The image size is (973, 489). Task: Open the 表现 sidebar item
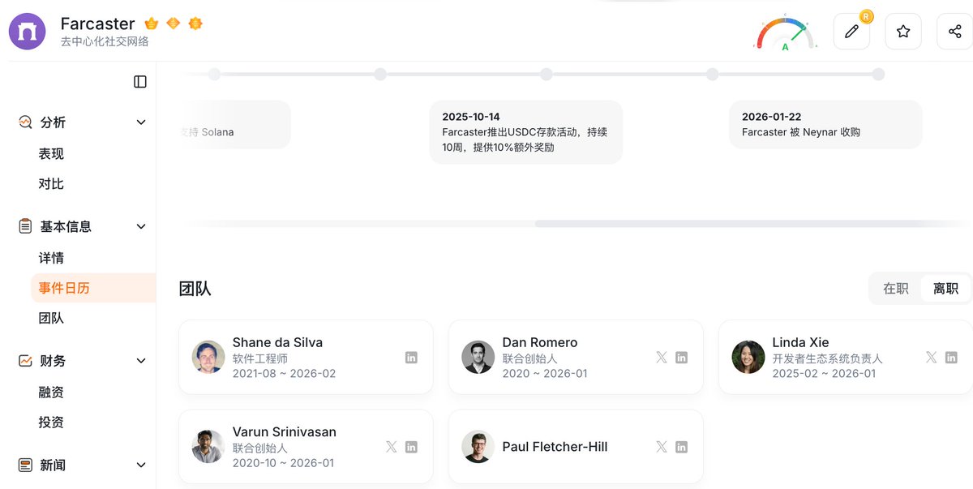(51, 154)
